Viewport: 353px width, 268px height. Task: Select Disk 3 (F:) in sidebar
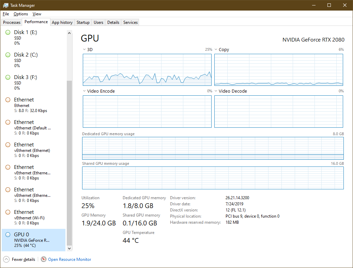coord(33,83)
